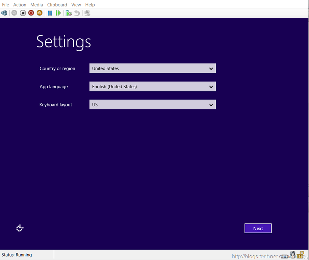Create a checkpoint using the toolbar icon
This screenshot has width=309, height=260.
coord(69,13)
